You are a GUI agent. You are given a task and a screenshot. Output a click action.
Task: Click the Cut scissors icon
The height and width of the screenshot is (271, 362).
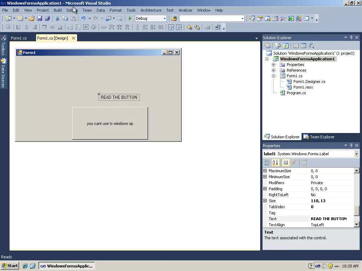(57, 18)
